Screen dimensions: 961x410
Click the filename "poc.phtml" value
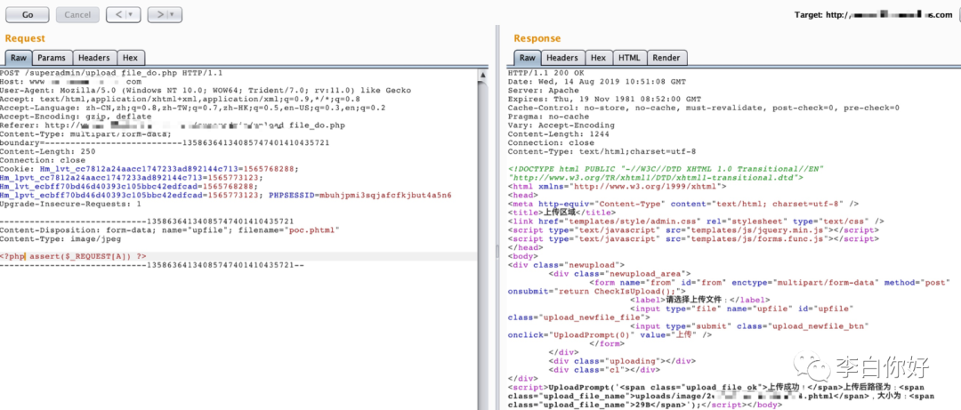311,229
